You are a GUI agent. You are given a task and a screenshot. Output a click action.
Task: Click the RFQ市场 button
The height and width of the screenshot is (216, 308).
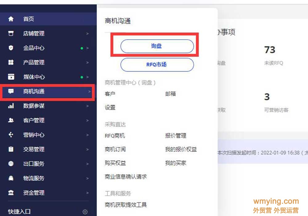pos(157,65)
